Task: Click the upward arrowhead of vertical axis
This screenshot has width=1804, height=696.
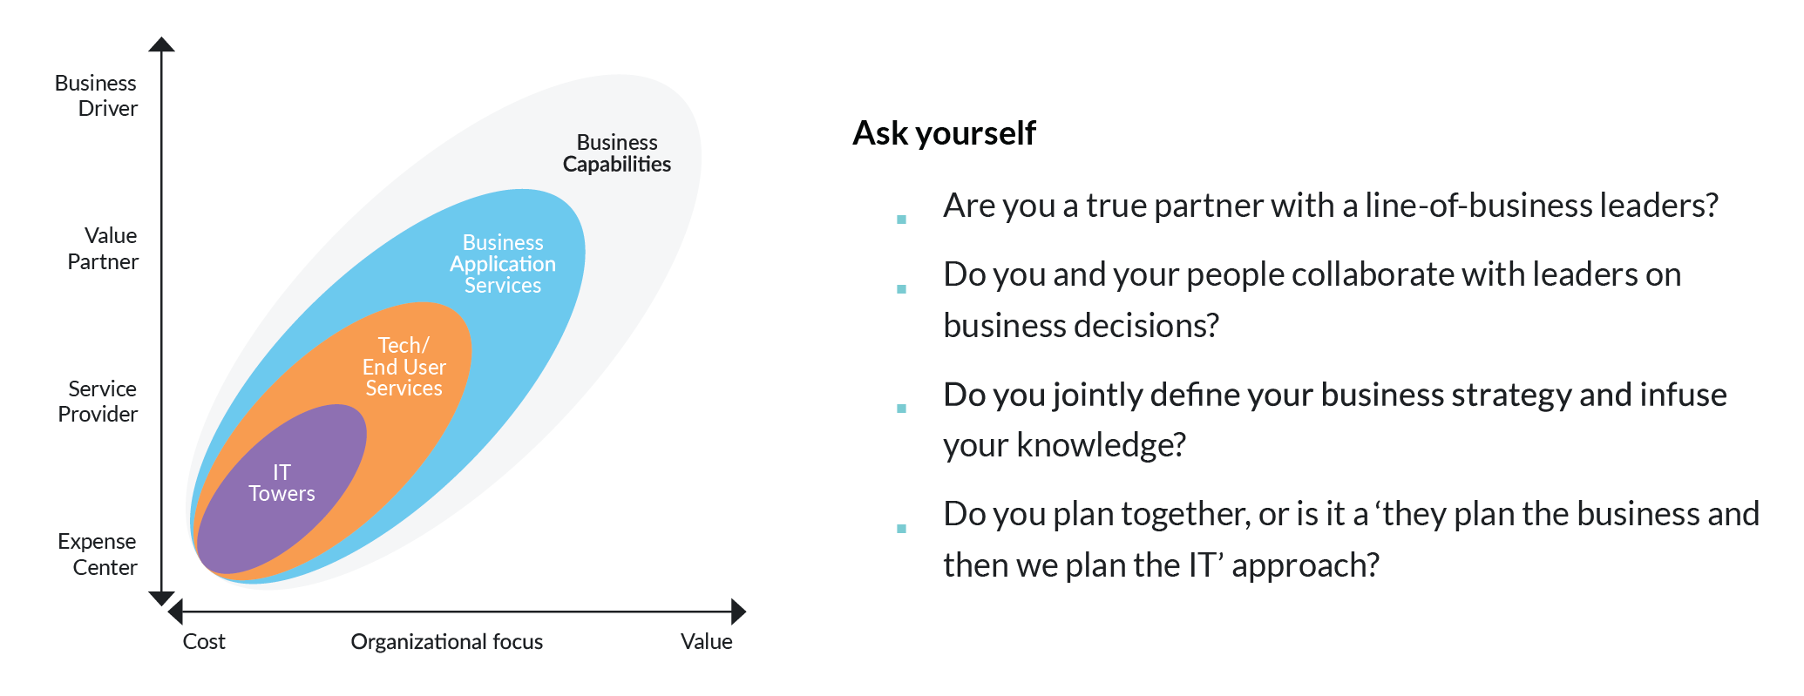Action: [161, 44]
